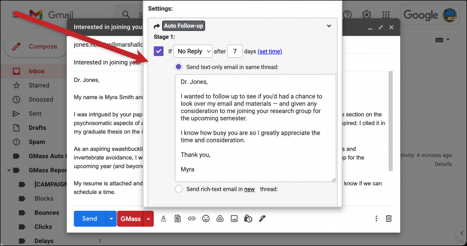Click inside the '7' days input field
Image resolution: width=467 pixels, height=246 pixels.
[x=235, y=51]
